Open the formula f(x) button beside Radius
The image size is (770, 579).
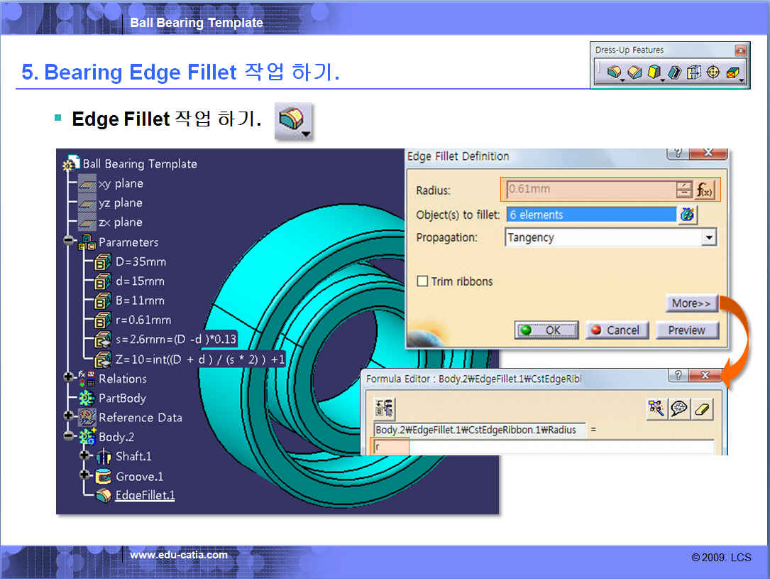point(705,190)
